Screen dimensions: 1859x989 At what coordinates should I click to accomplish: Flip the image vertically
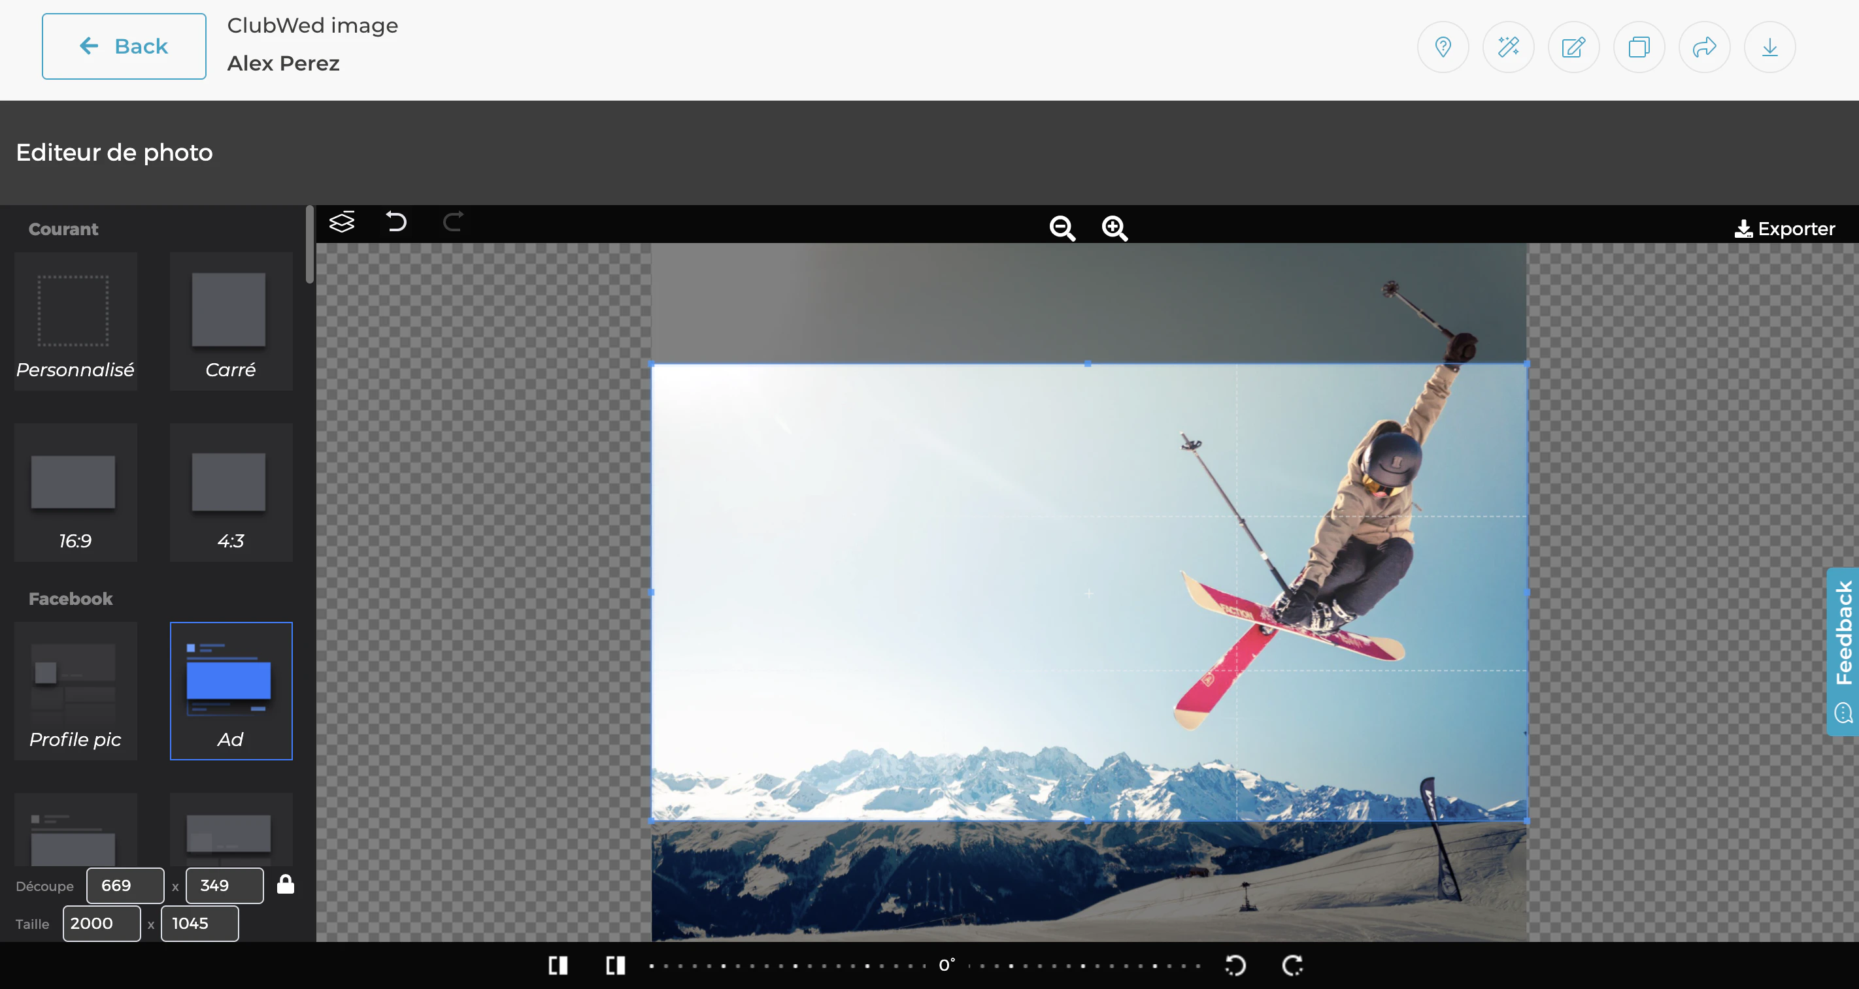point(614,966)
